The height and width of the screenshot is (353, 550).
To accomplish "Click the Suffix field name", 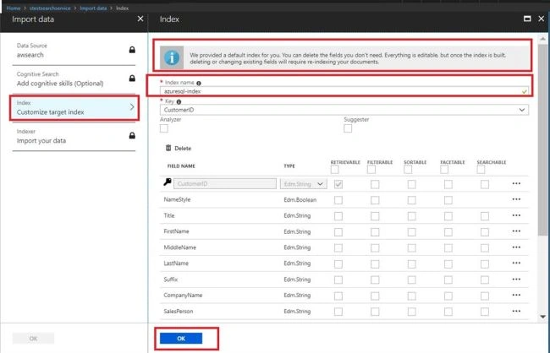I will click(170, 280).
